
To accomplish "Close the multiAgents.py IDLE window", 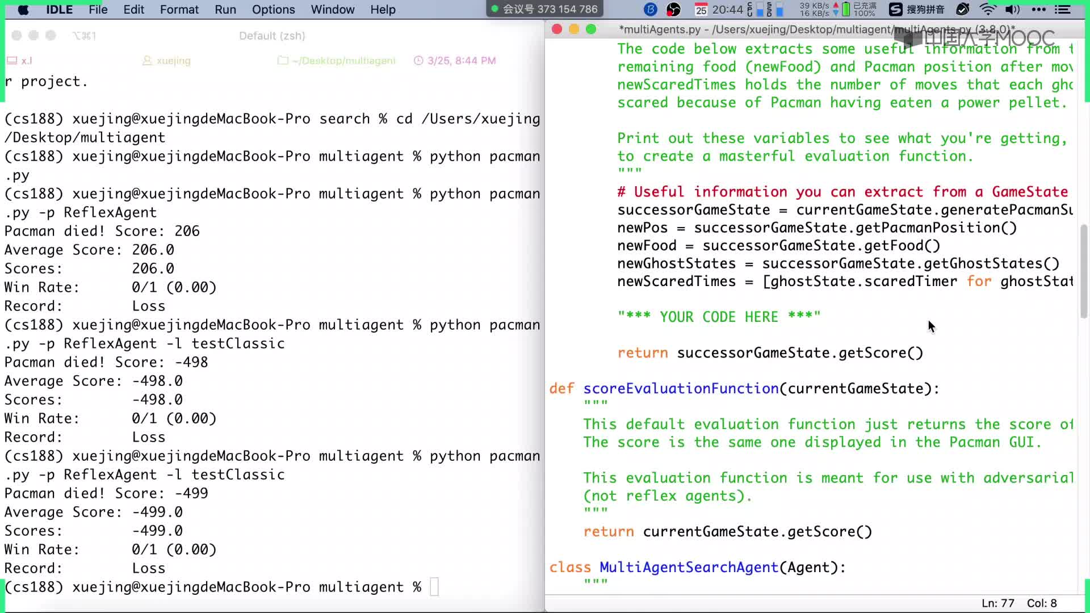I will pyautogui.click(x=557, y=29).
